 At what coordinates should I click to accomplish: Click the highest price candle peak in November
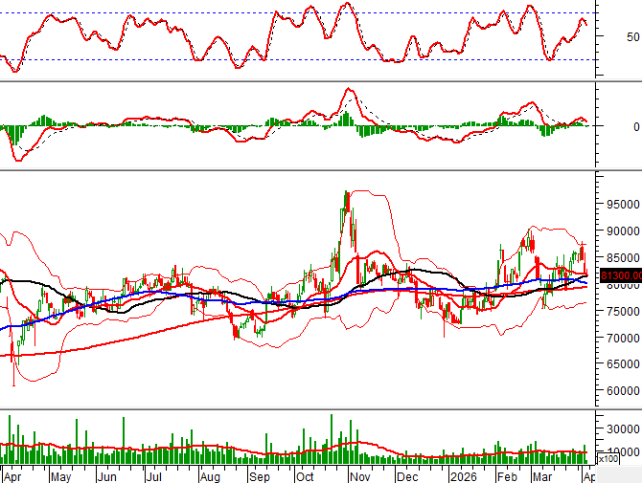(x=345, y=192)
